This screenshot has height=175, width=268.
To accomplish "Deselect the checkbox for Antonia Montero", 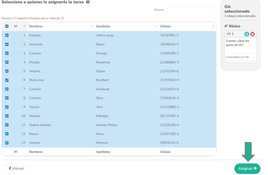I will (x=7, y=143).
